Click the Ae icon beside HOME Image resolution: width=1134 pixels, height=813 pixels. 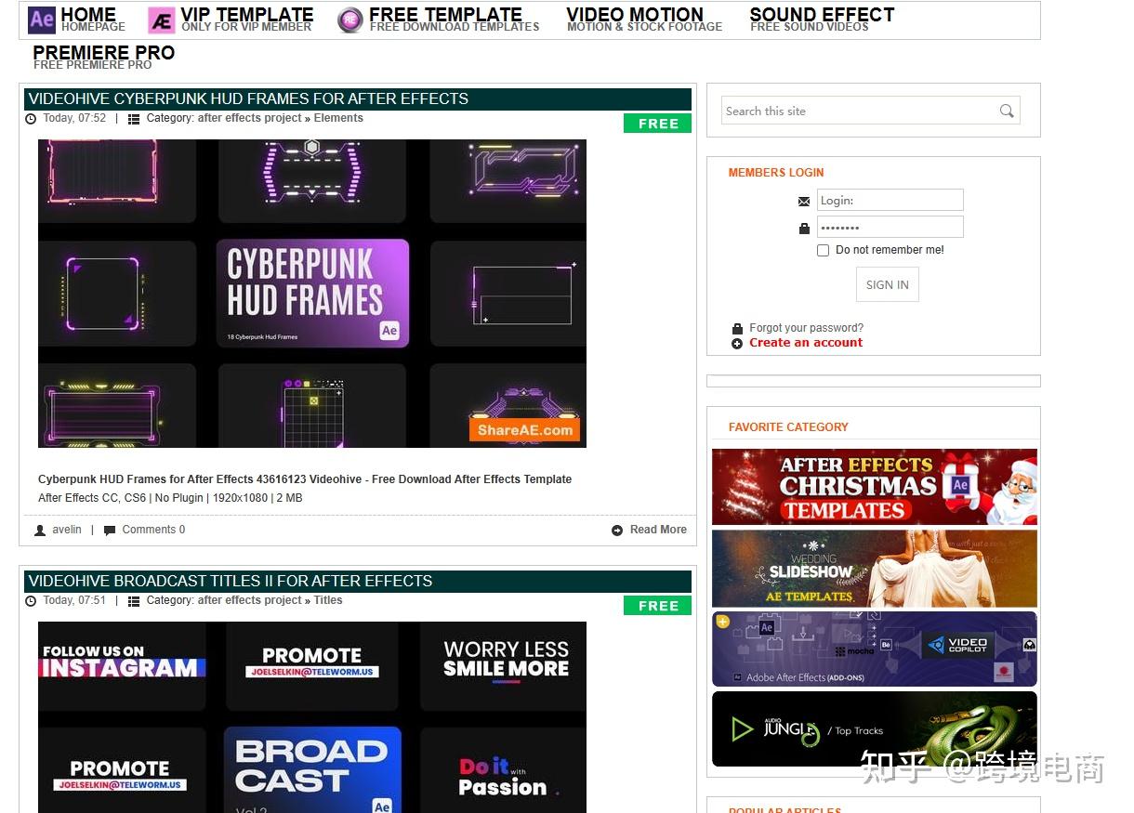[42, 20]
